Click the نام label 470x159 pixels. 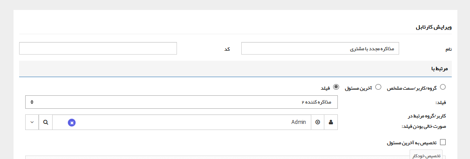(x=448, y=49)
